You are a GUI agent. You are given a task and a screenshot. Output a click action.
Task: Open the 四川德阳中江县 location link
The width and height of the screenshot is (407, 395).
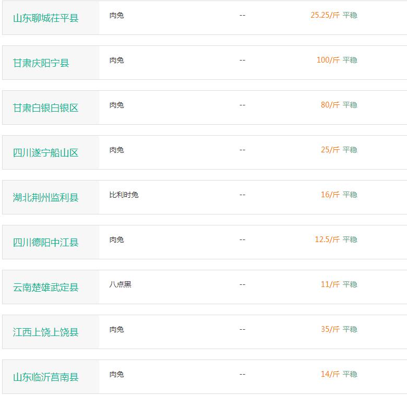point(46,243)
